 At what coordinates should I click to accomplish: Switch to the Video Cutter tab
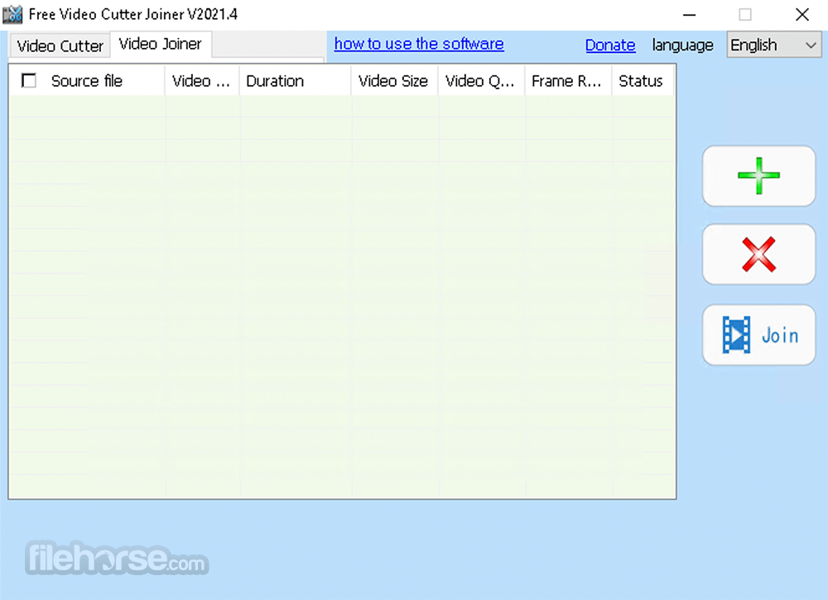60,46
